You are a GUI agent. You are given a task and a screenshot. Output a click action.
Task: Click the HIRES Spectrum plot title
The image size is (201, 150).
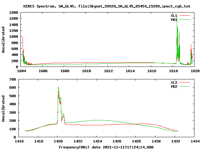pyautogui.click(x=107, y=6)
